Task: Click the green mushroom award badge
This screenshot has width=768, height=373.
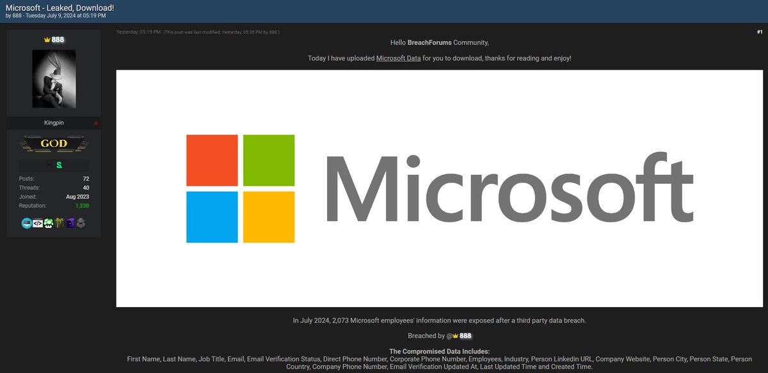Action: coord(48,223)
